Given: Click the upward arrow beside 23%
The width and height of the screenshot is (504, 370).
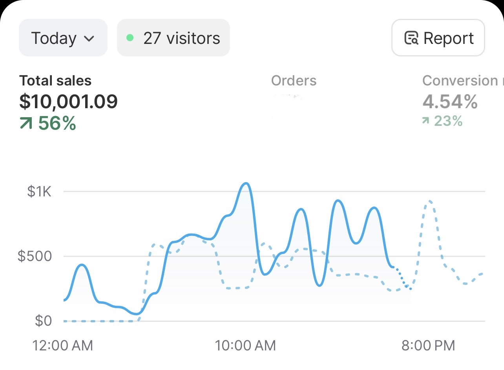Looking at the screenshot, I should [x=425, y=122].
